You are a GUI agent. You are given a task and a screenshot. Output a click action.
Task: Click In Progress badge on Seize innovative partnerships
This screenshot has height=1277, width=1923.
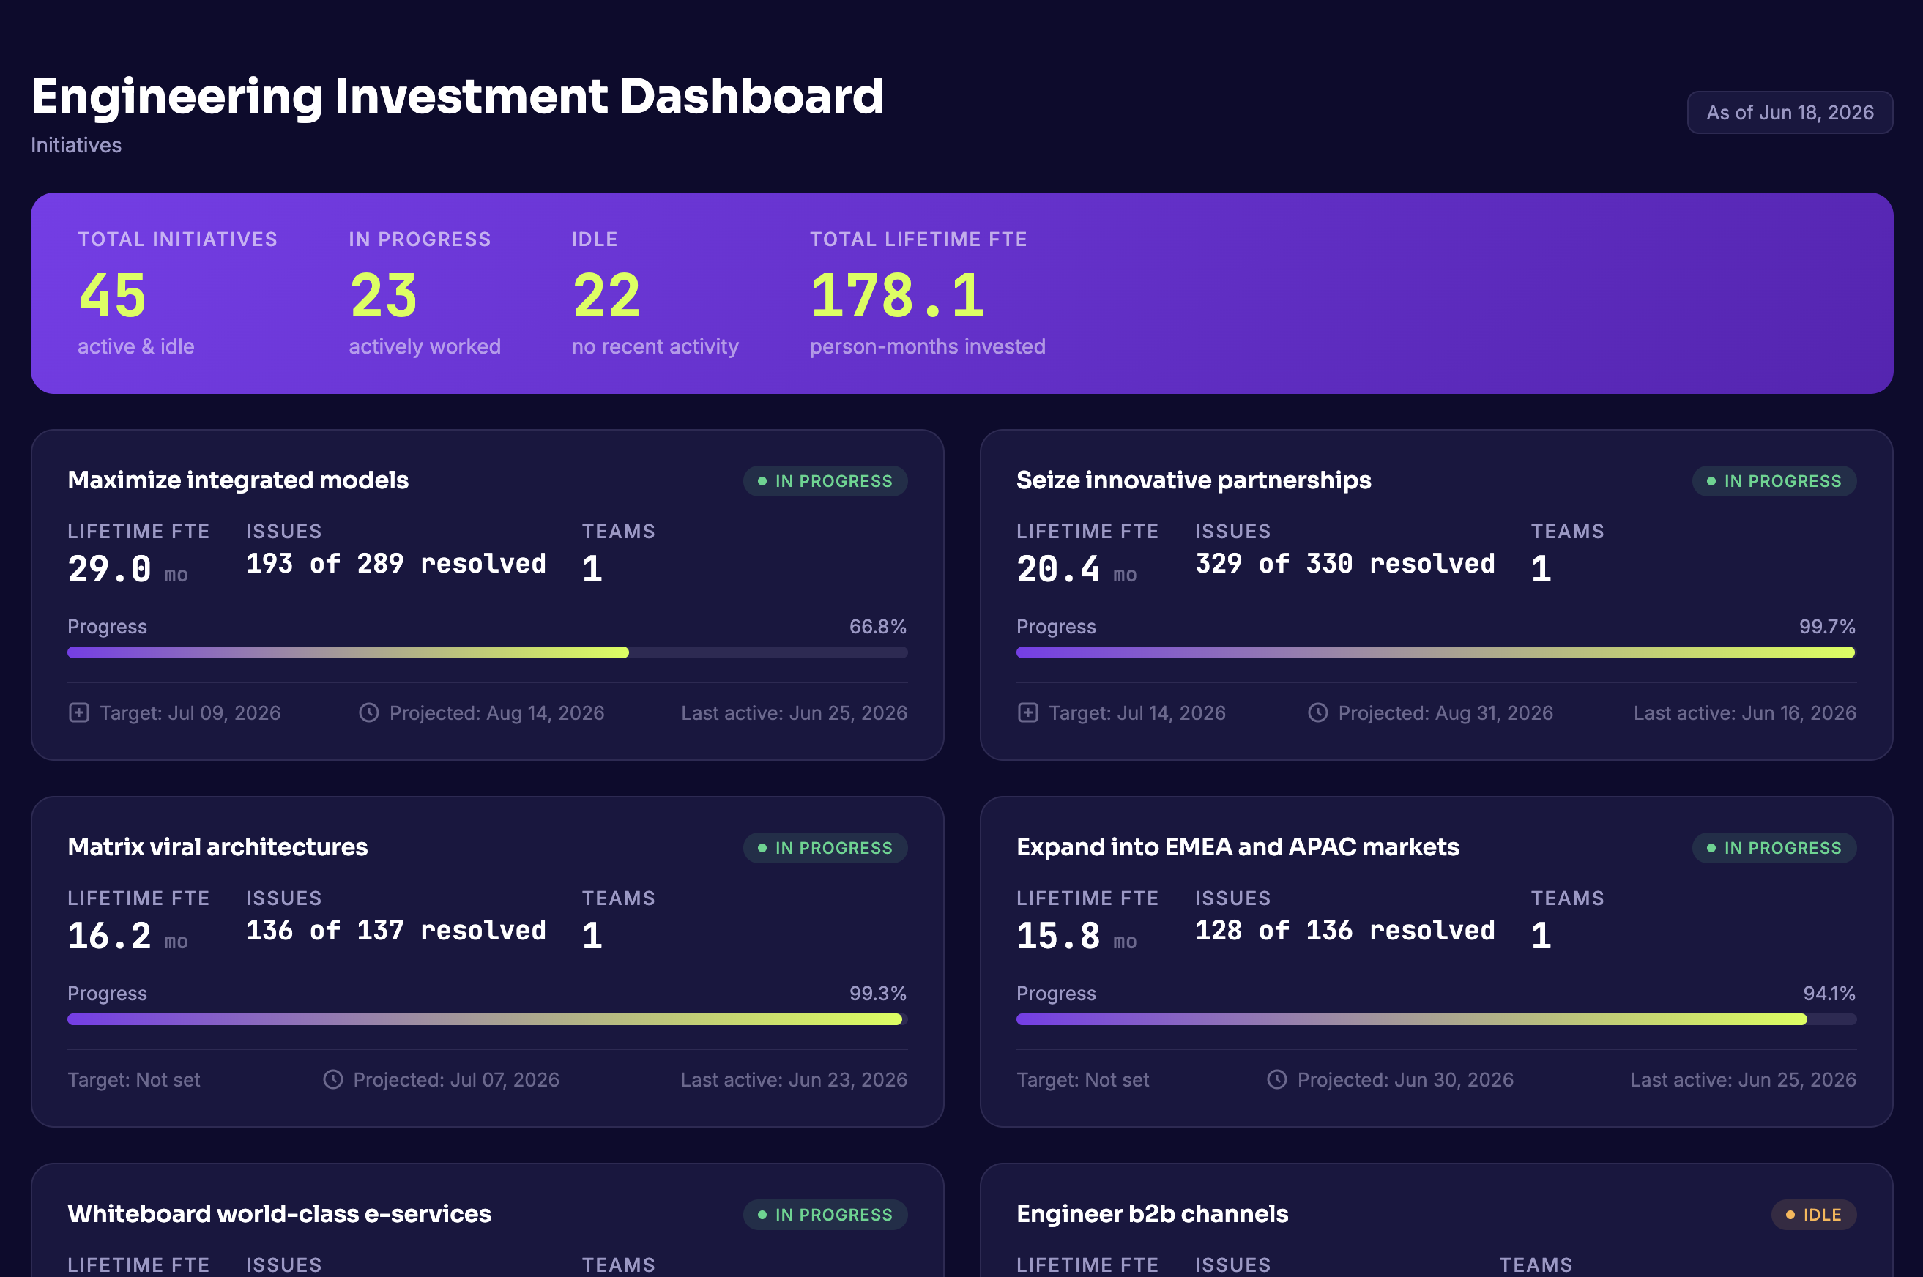pyautogui.click(x=1774, y=480)
